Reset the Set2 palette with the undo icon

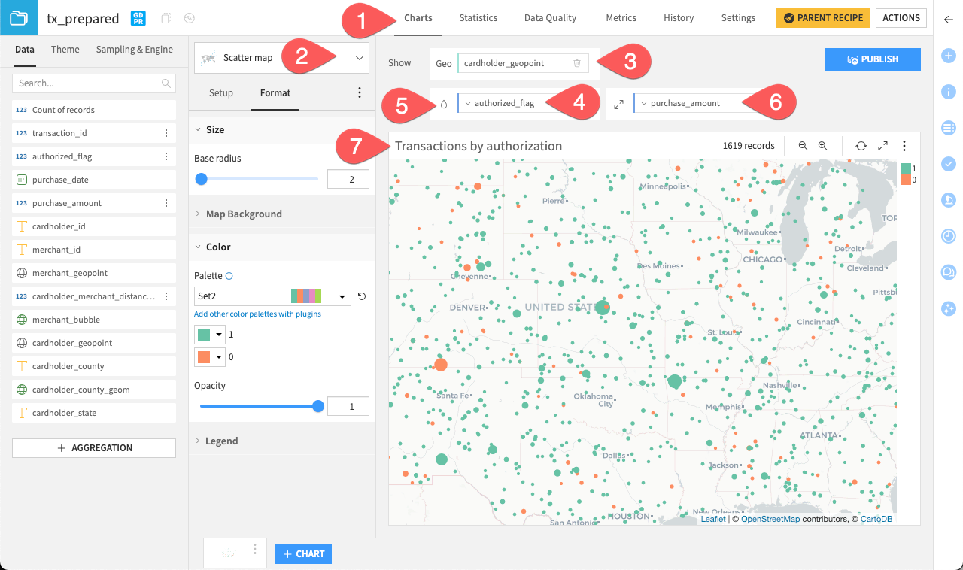pyautogui.click(x=361, y=296)
